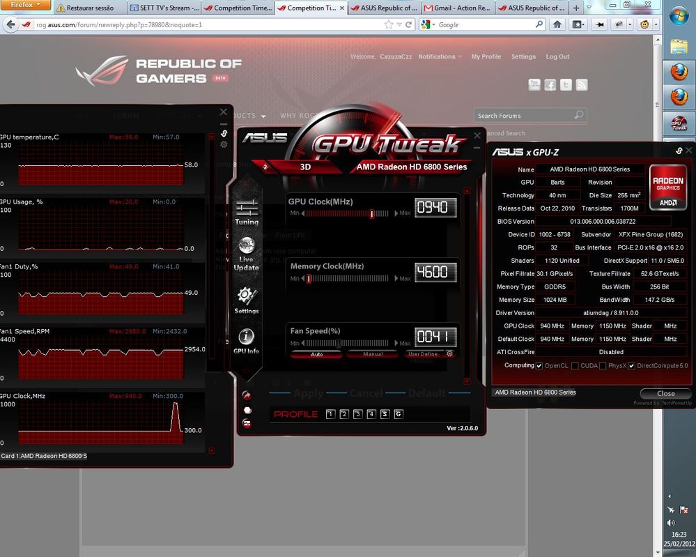Switch to GPU Tweak taskbar icon
Screen dimensions: 696x557
pos(679,123)
